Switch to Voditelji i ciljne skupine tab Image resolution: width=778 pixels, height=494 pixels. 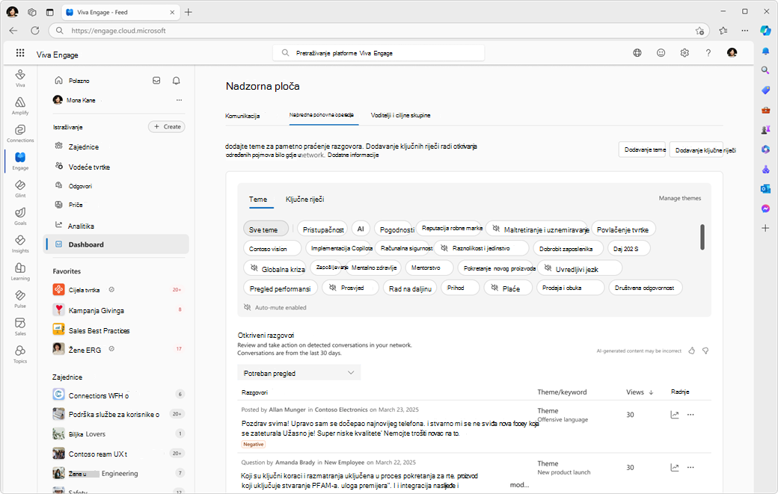click(400, 115)
